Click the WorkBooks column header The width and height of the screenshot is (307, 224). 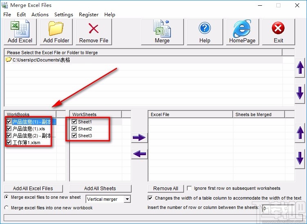pyautogui.click(x=30, y=114)
